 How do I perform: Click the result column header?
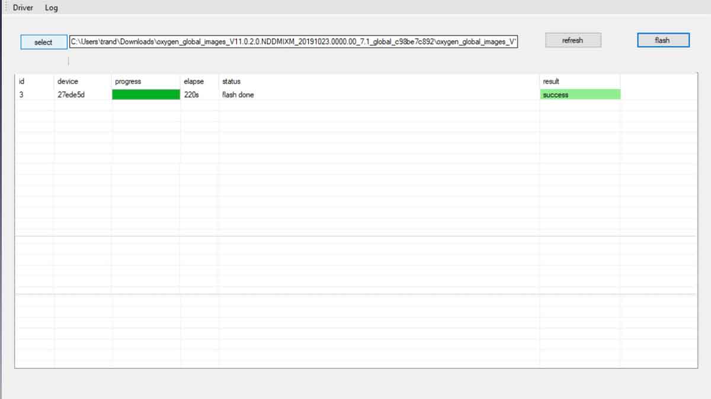point(551,82)
